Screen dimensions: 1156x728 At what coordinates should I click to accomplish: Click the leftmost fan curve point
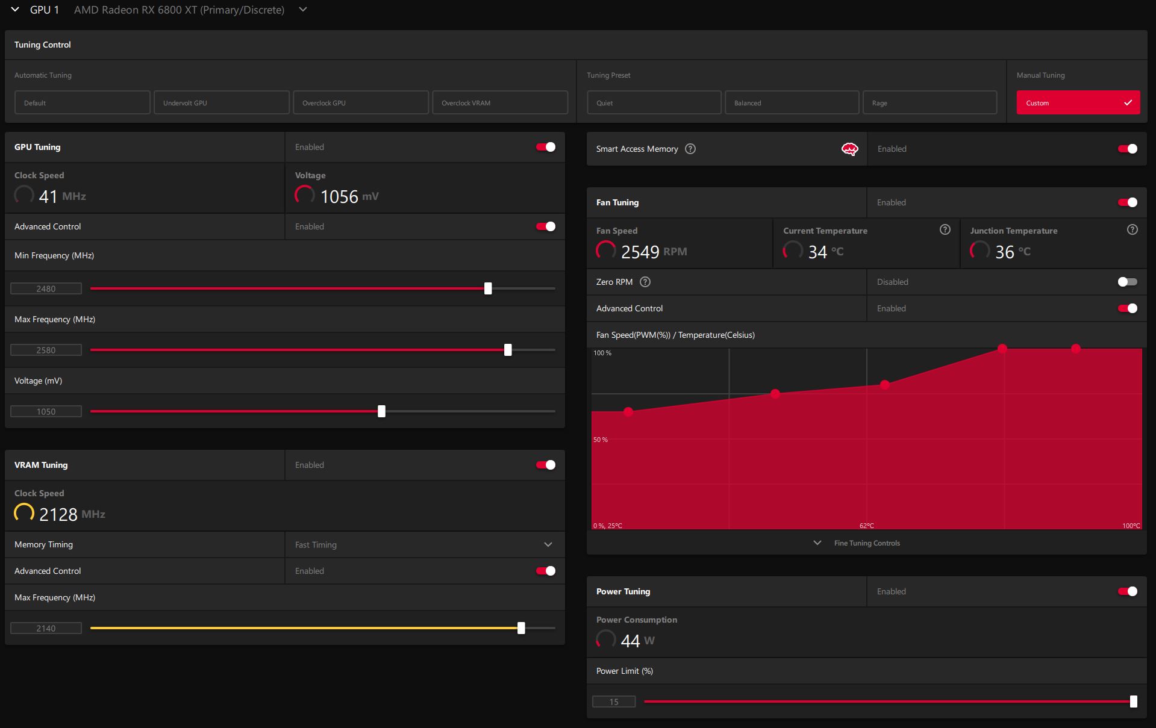point(628,412)
